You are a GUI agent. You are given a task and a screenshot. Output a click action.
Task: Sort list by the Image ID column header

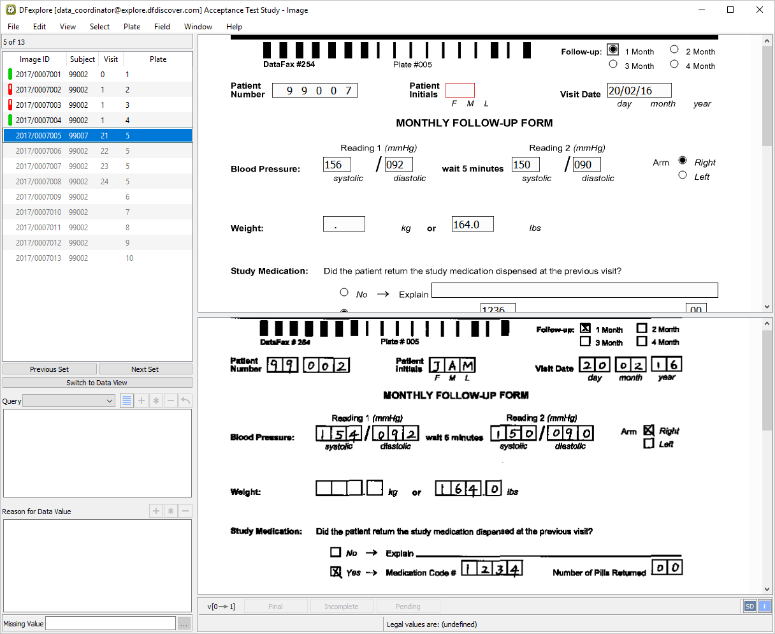[34, 59]
